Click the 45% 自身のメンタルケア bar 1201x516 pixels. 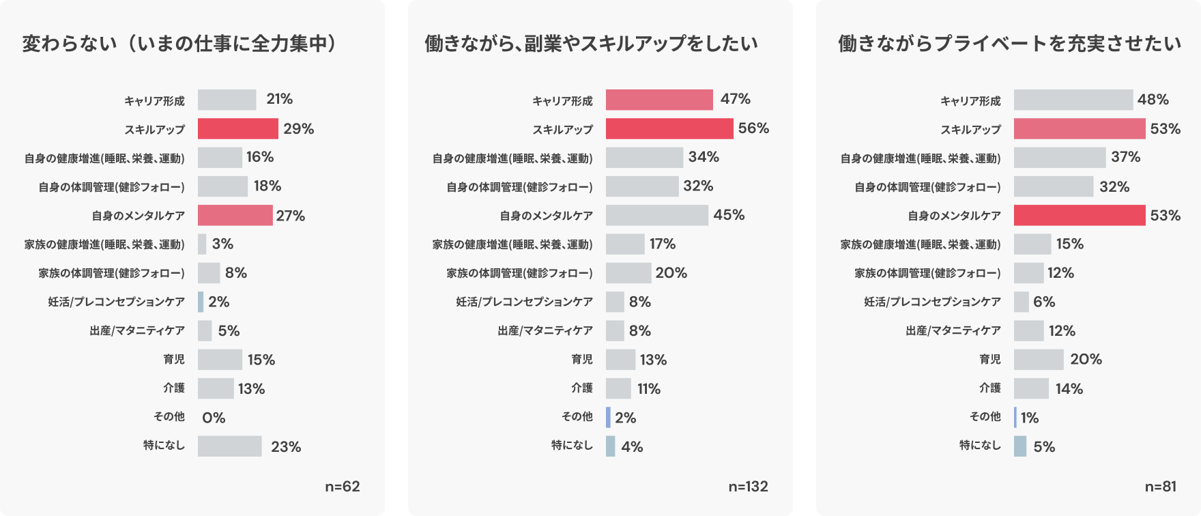pos(656,215)
